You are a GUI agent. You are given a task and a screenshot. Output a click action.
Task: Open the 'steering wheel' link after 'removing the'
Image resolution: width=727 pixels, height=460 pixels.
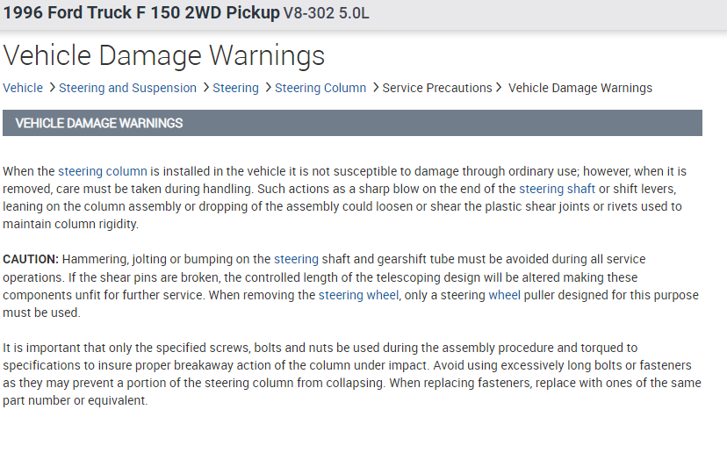coord(358,295)
